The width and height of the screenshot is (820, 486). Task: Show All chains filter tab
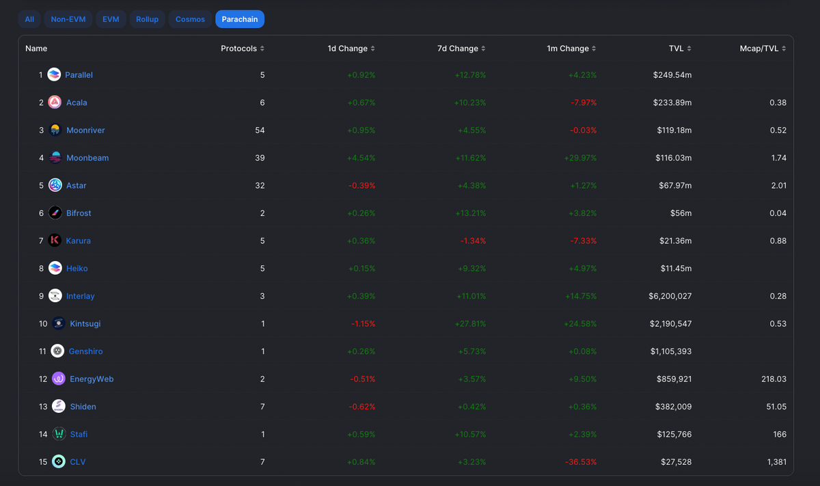click(x=29, y=19)
